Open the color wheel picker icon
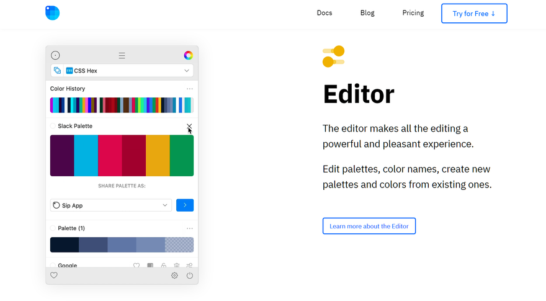Image resolution: width=546 pixels, height=301 pixels. pos(189,55)
